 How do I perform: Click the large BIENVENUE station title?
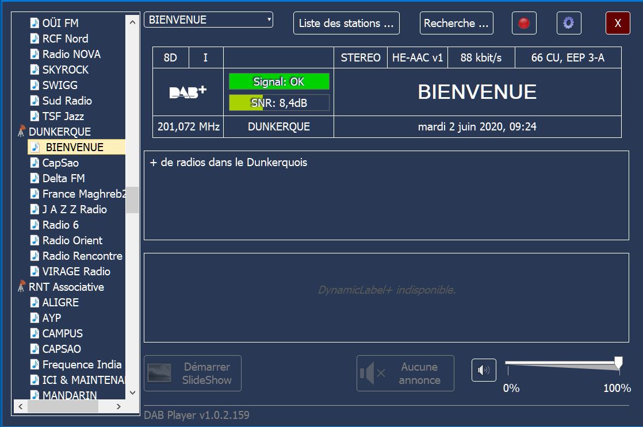[x=477, y=92]
